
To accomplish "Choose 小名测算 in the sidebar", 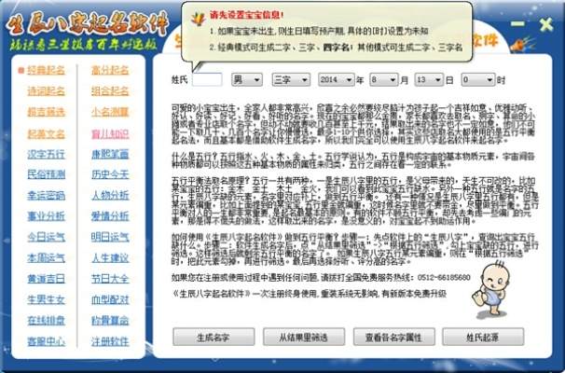I will [x=110, y=112].
